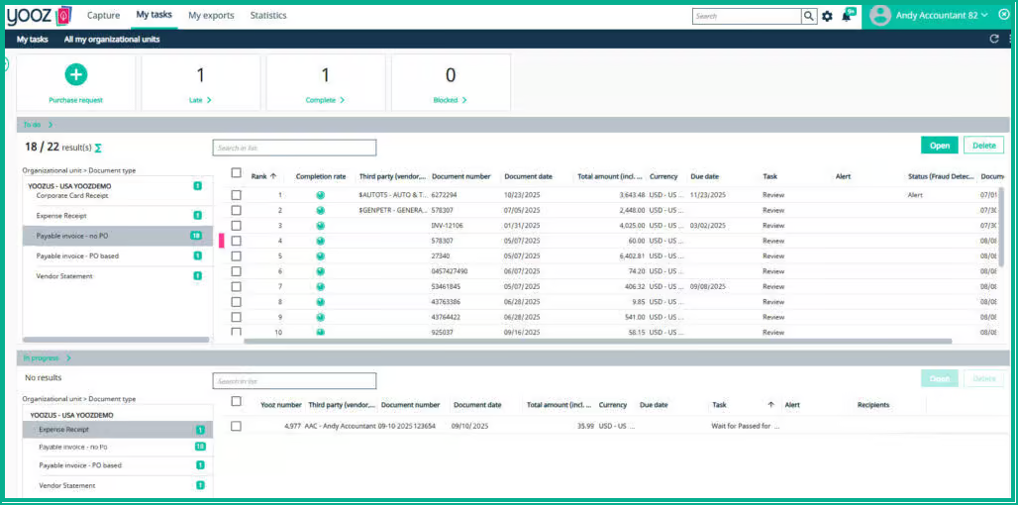Image resolution: width=1018 pixels, height=505 pixels.
Task: Open the Andy Accountant 82 user dropdown
Action: pyautogui.click(x=942, y=15)
